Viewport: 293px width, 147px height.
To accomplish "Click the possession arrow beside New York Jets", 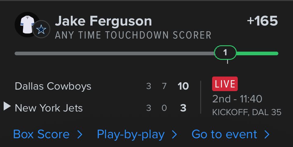I will 7,106.
